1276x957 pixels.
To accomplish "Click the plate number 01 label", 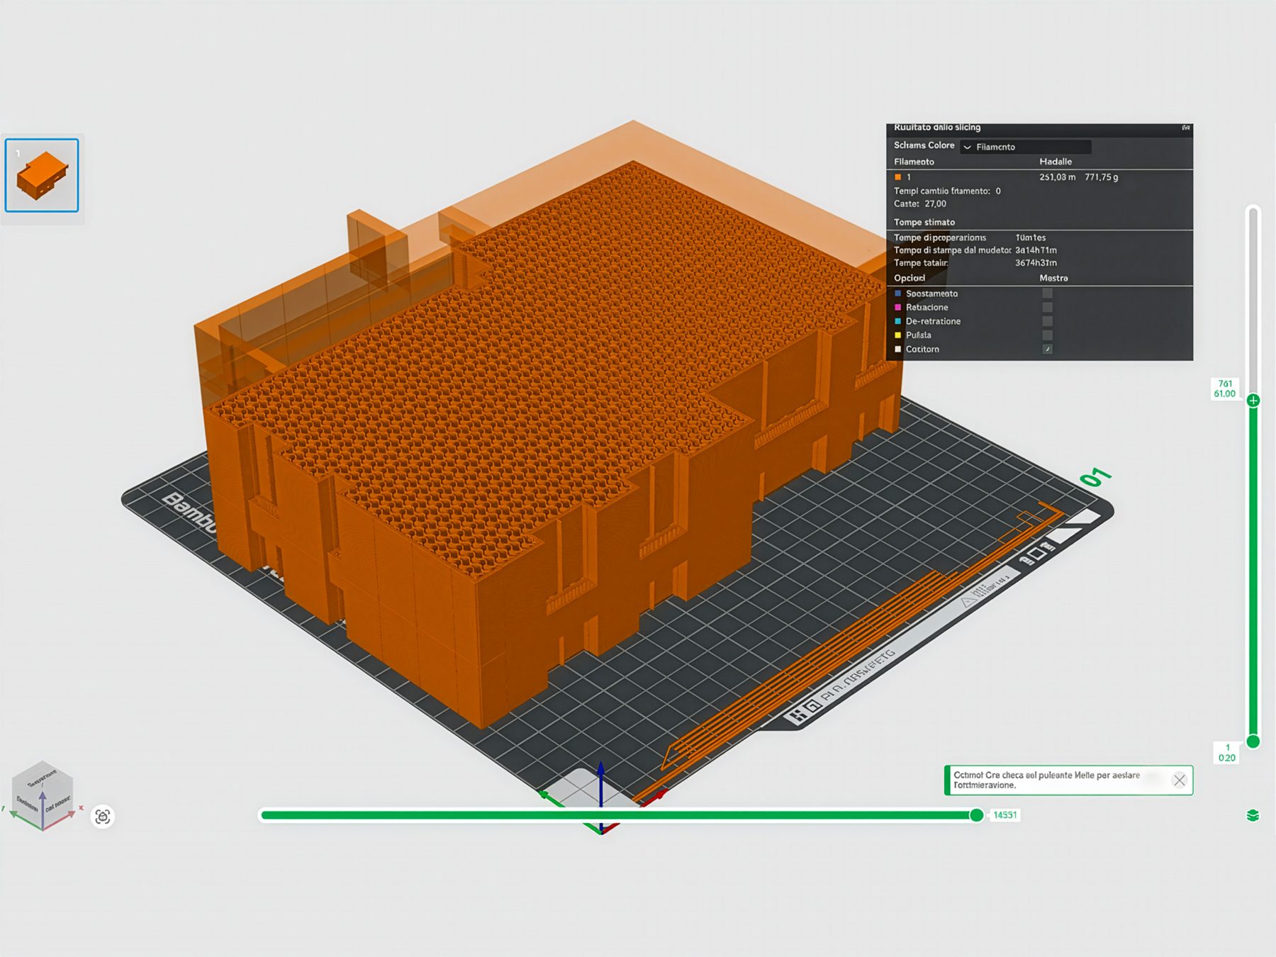I will tap(1095, 477).
